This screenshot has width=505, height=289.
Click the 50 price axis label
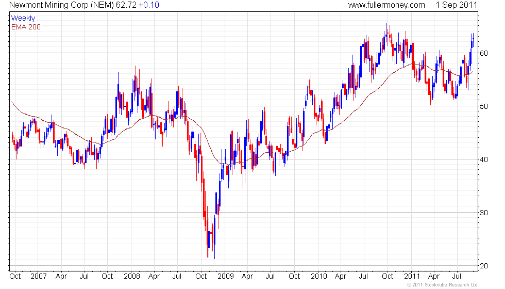[x=484, y=106]
